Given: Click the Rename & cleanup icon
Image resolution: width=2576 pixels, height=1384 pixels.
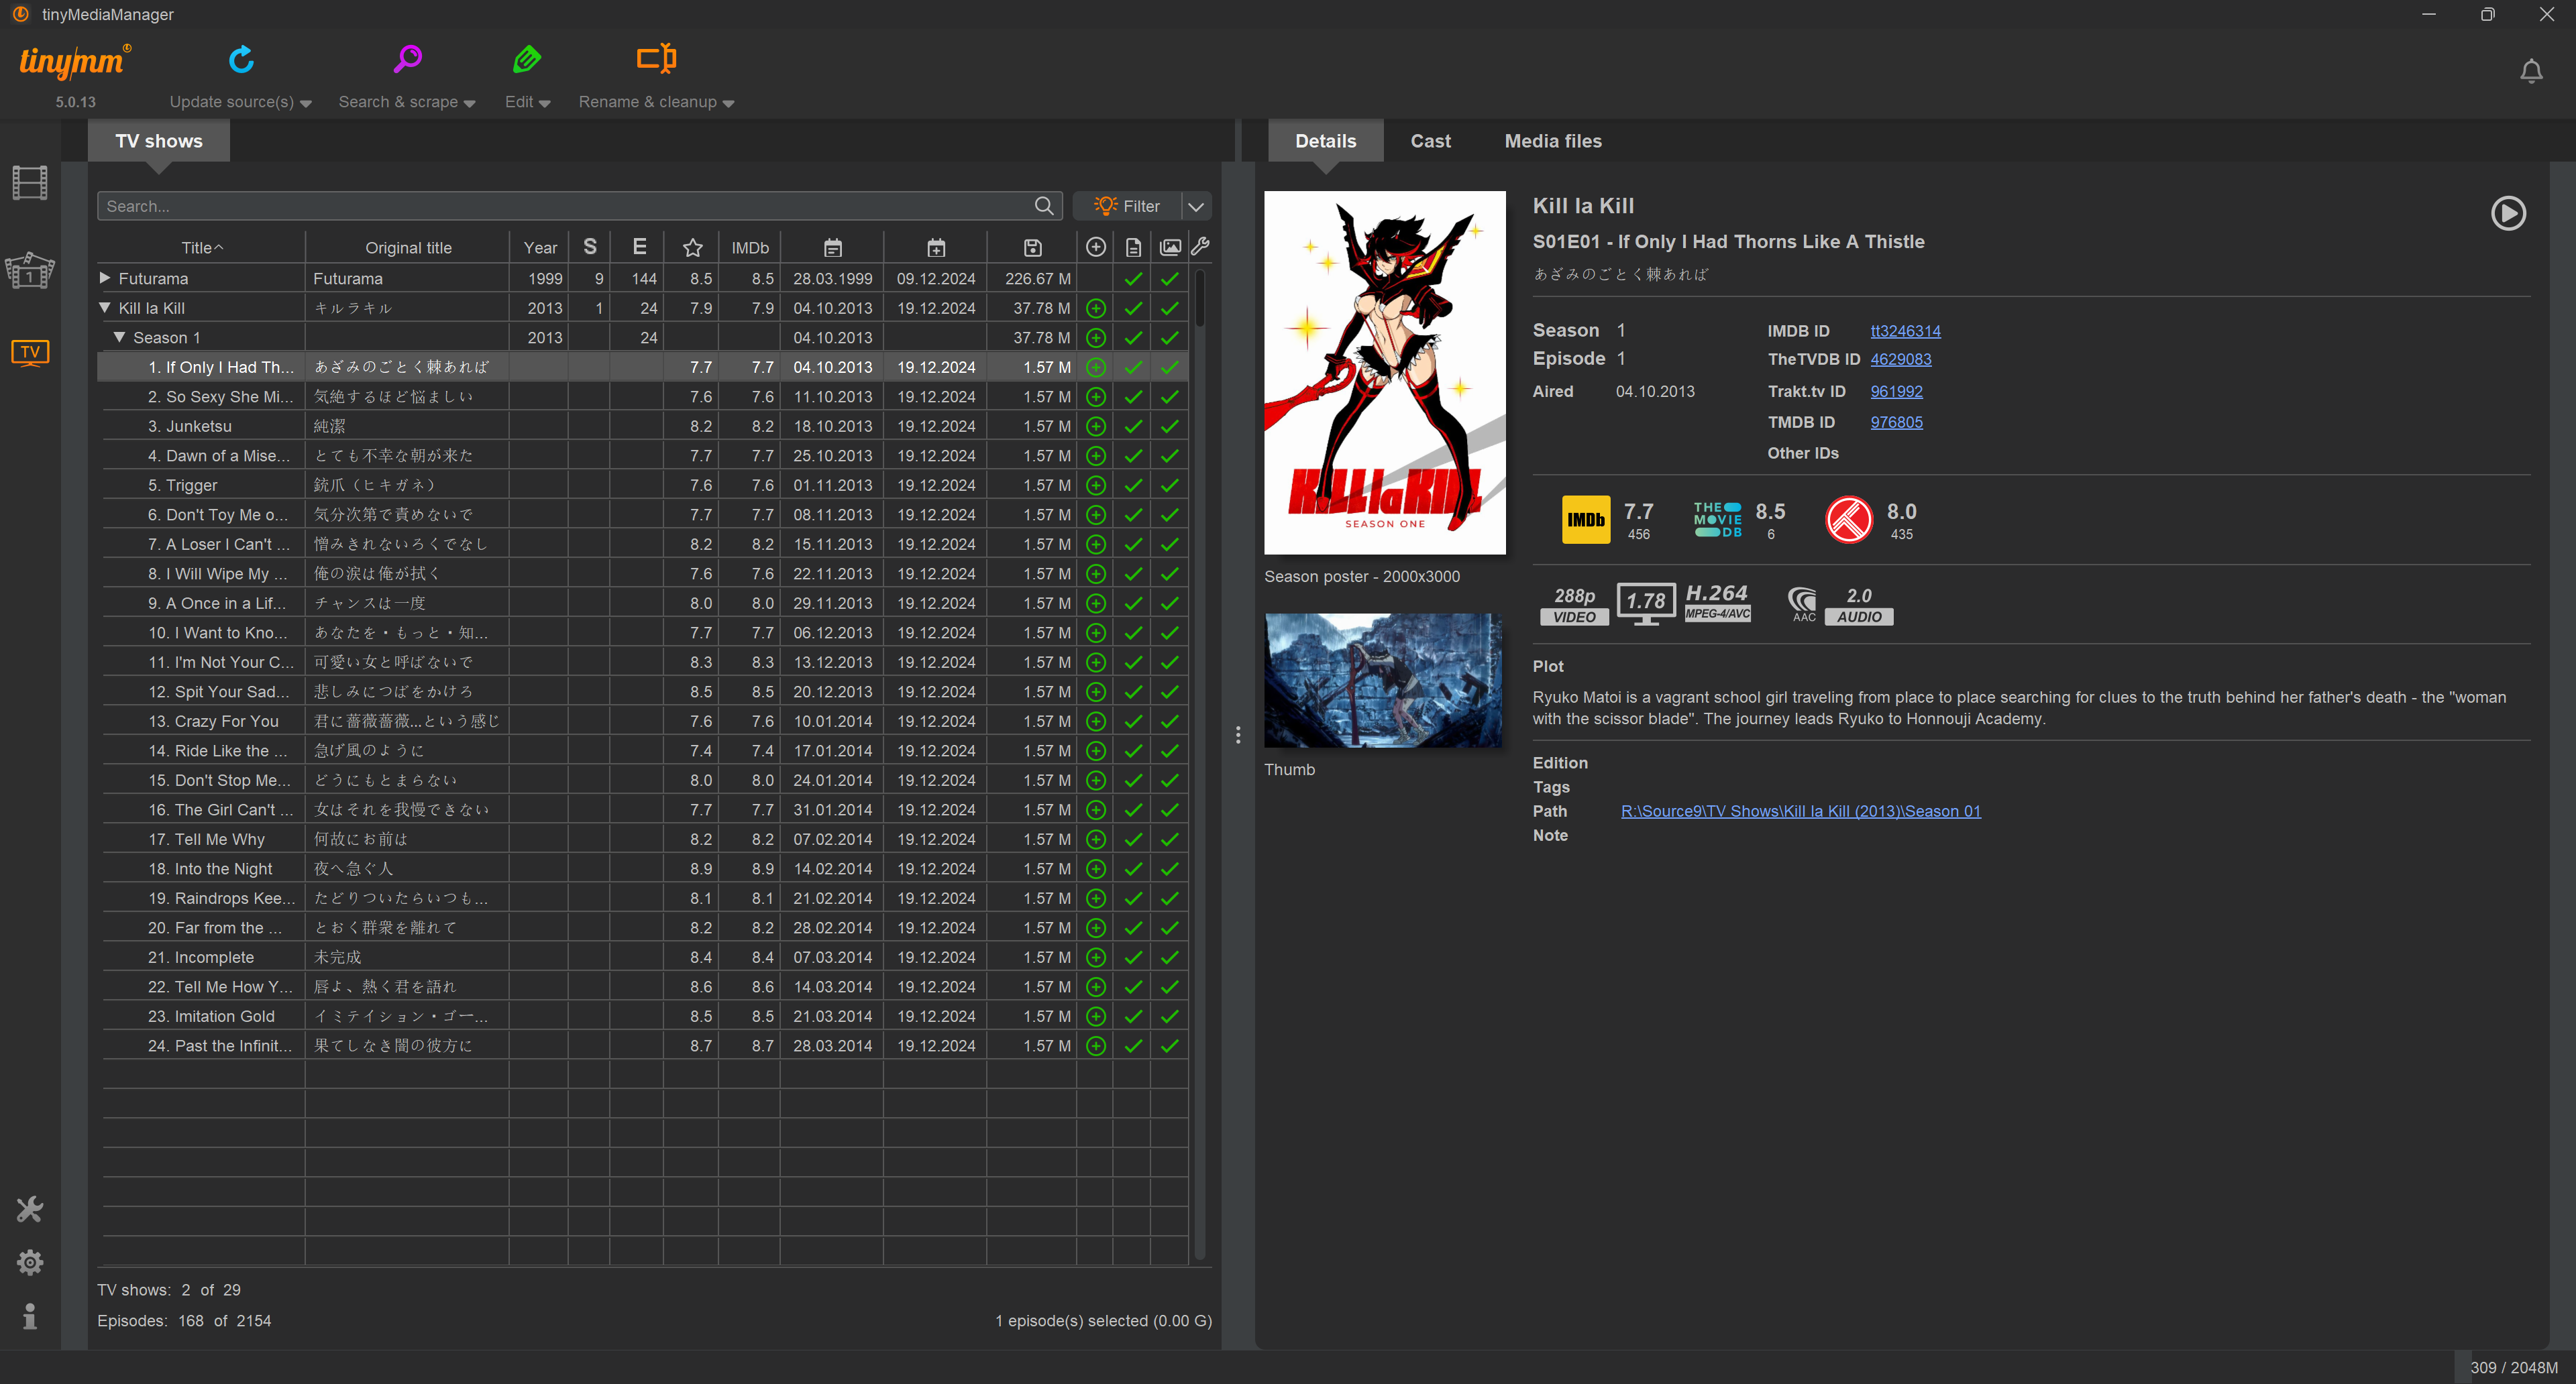Looking at the screenshot, I should coord(656,60).
